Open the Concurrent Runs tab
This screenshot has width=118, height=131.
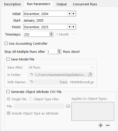coord(85,4)
